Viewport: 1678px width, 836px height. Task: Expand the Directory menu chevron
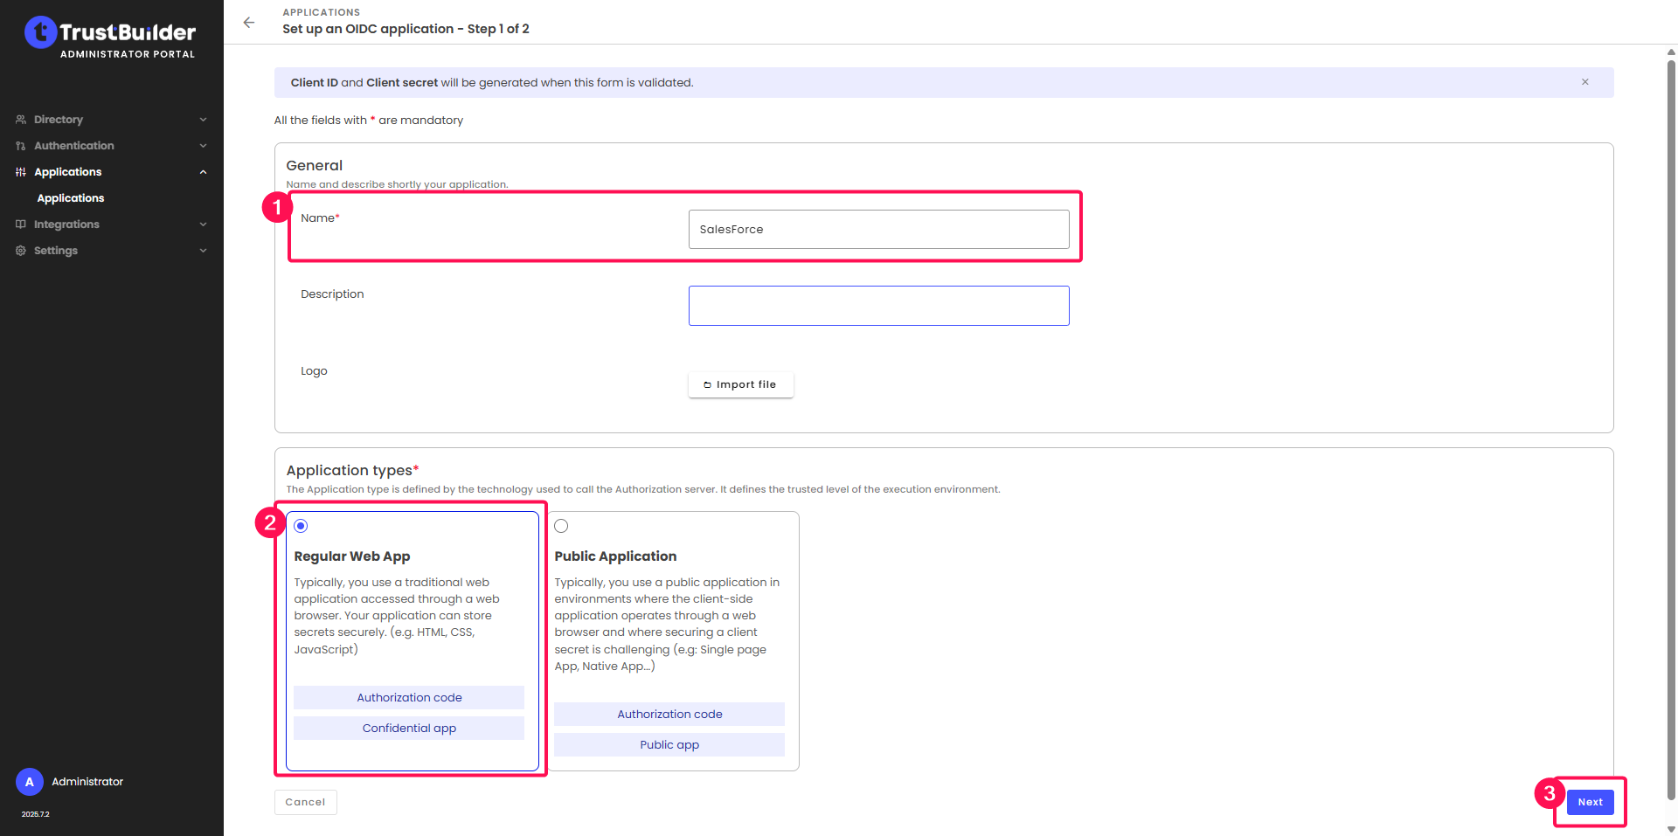click(x=203, y=120)
